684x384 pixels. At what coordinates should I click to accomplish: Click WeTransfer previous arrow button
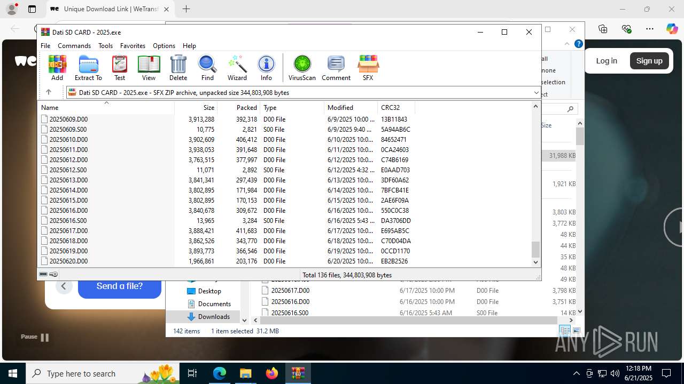click(x=64, y=286)
